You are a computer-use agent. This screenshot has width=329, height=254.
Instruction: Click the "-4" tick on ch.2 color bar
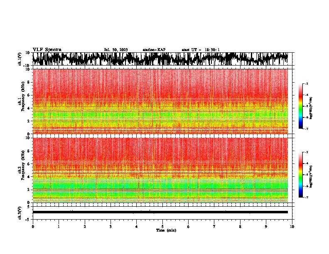[307, 164]
